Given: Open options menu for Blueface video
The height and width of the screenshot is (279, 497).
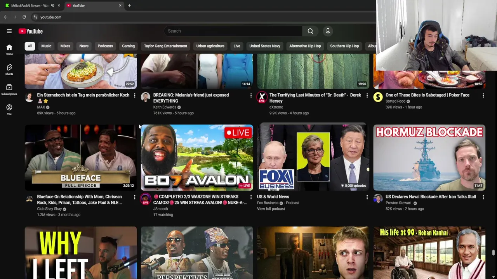Looking at the screenshot, I should click(x=134, y=197).
